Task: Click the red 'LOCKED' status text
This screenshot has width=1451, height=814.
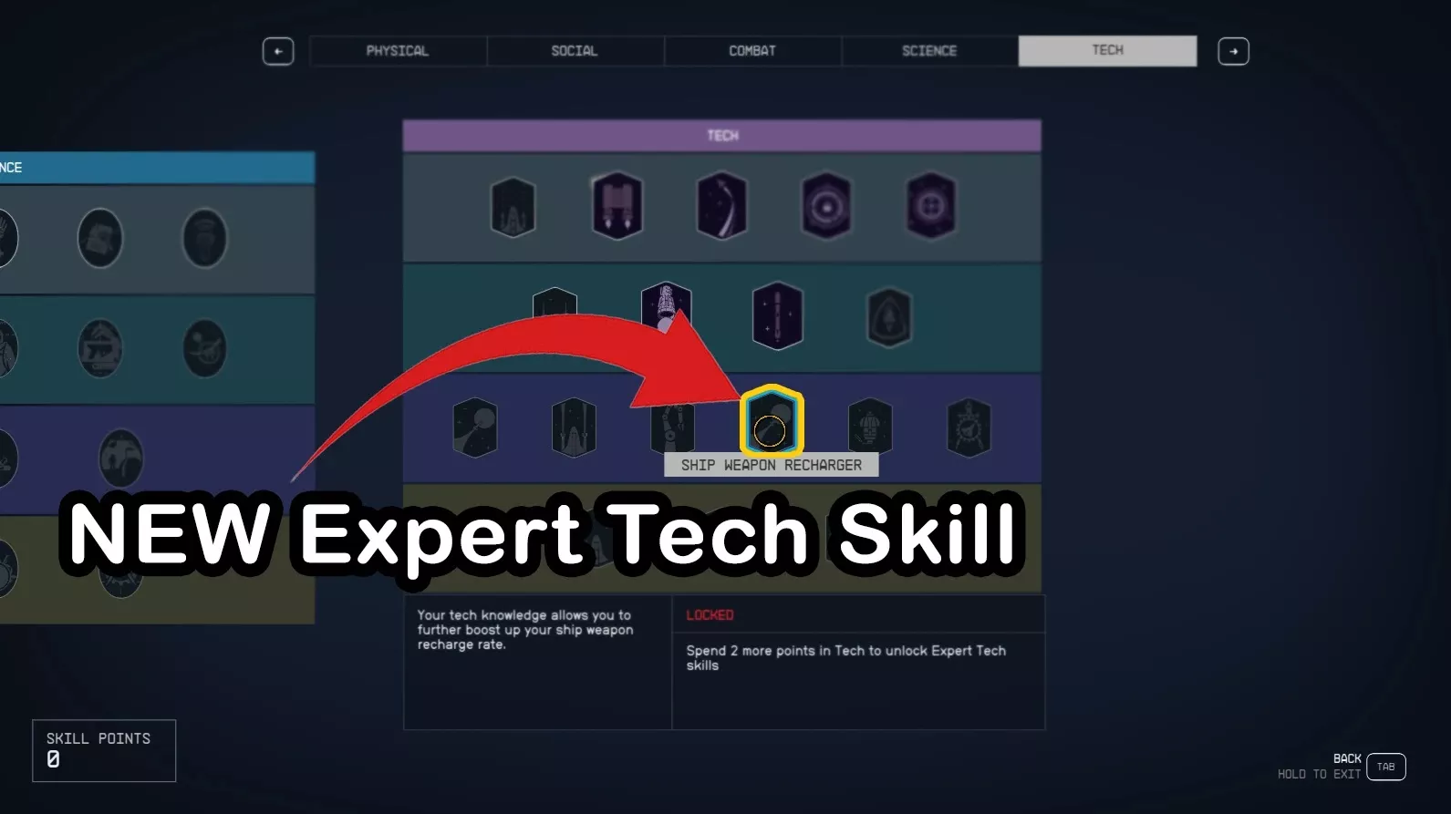Action: tap(710, 615)
